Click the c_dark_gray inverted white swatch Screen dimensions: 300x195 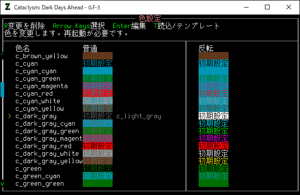[x=214, y=116]
